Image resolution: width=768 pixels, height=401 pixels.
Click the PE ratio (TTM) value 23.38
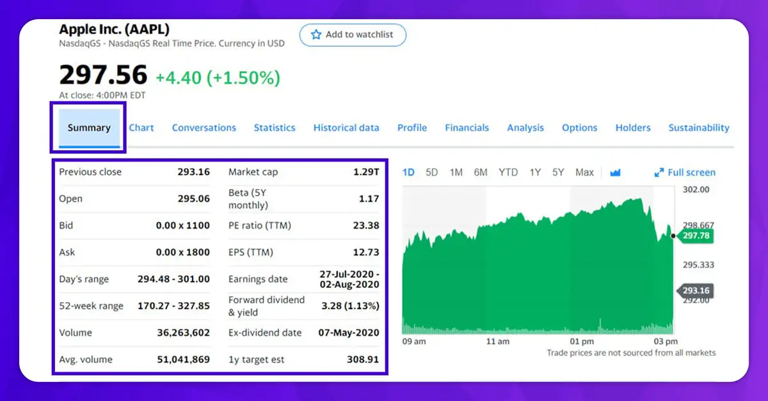pos(366,225)
